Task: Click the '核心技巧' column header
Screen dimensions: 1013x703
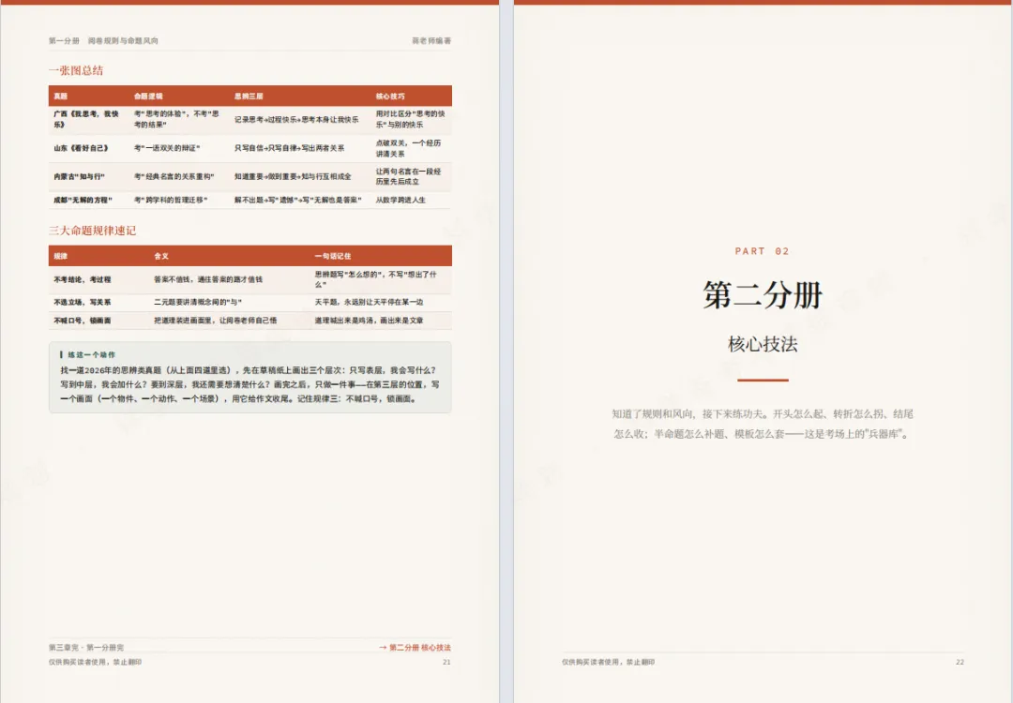Action: click(x=390, y=97)
